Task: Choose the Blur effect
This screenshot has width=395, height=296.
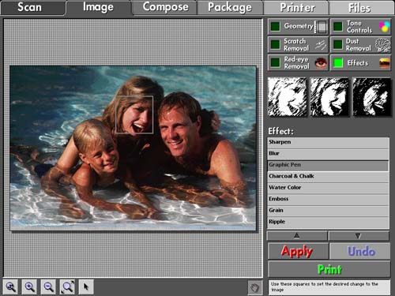Action: (328, 154)
